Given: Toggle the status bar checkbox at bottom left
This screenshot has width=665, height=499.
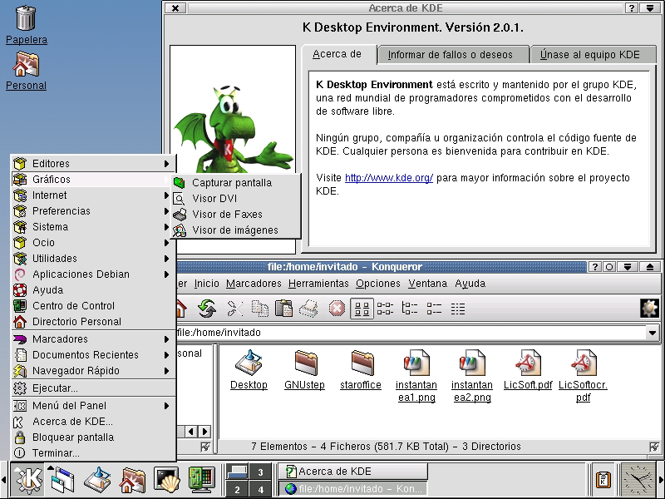Looking at the screenshot, I should (205, 447).
